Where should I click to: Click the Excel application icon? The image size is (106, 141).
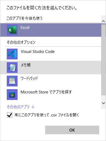12,30
